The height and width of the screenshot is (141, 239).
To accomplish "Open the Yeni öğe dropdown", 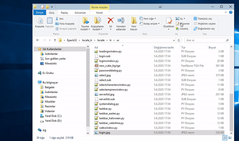I will coord(148,18).
